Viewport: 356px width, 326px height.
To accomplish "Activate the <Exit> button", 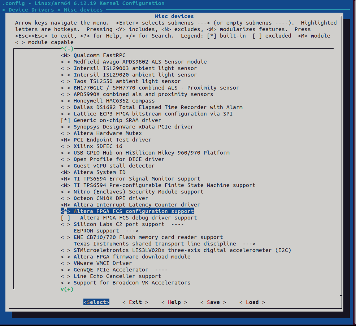I will (x=136, y=302).
